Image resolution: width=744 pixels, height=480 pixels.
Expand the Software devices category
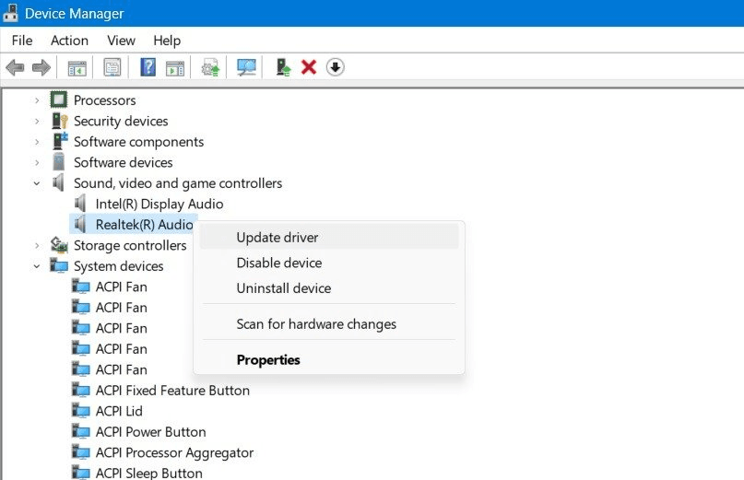click(37, 162)
